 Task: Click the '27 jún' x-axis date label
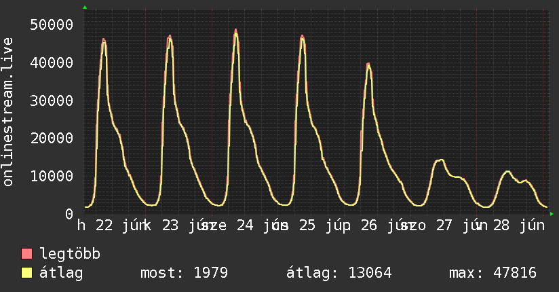click(x=459, y=226)
